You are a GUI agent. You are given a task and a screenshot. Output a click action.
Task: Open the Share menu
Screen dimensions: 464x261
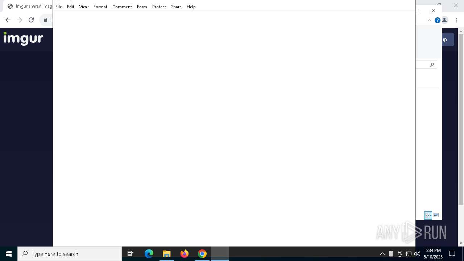click(x=176, y=7)
